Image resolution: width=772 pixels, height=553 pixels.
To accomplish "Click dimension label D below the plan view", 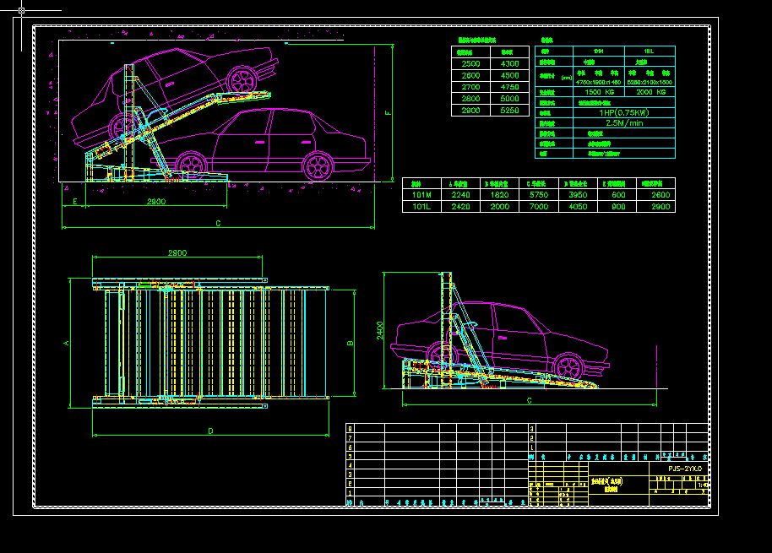I will point(210,431).
